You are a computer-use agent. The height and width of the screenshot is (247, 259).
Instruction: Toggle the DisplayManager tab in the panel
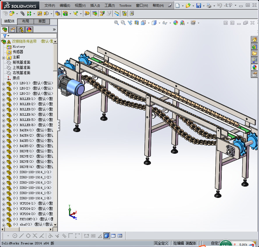(29, 30)
